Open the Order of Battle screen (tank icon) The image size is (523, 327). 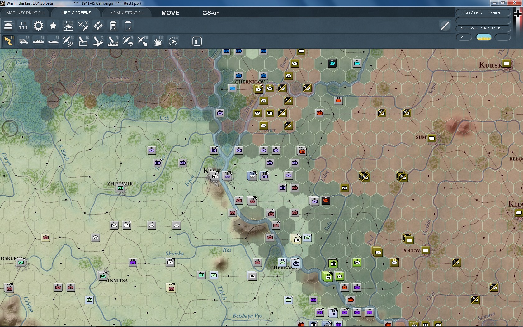pyautogui.click(x=8, y=26)
